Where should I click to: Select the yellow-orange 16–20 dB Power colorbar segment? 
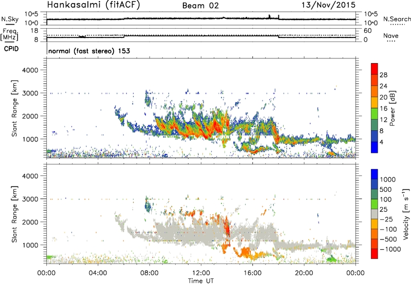tap(375, 102)
